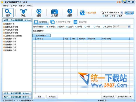Open the 播放 player icon
The height and width of the screenshot is (102, 136).
coord(39,13)
